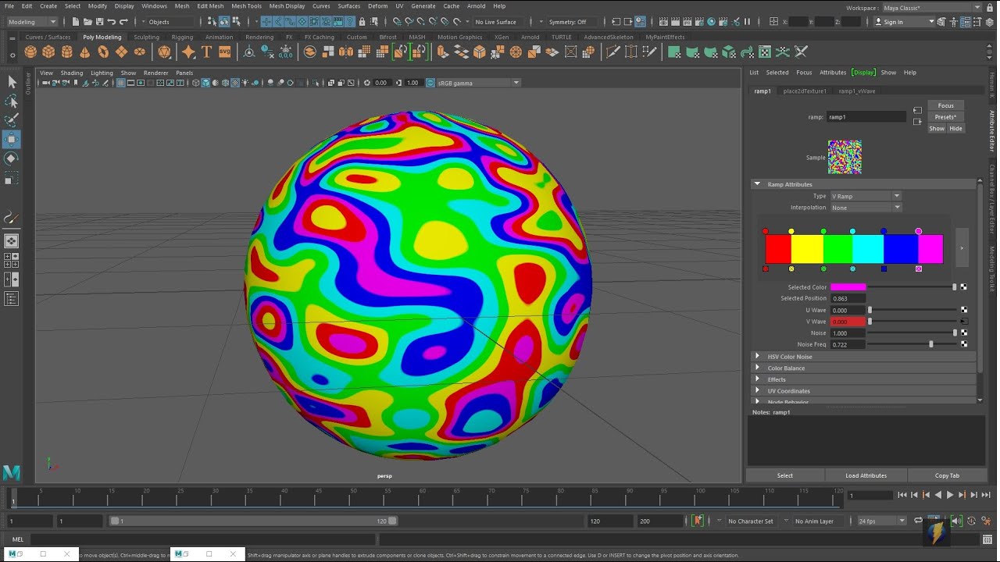Select the Move tool in the toolbox

[x=12, y=139]
